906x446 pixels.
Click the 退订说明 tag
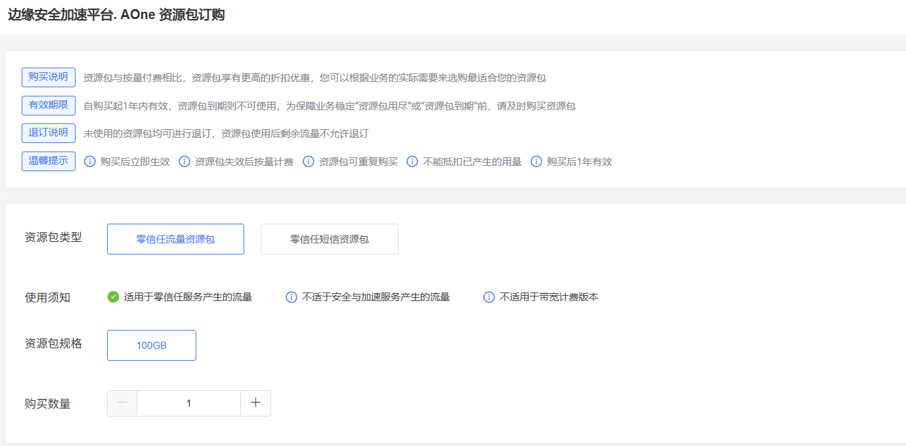[49, 133]
